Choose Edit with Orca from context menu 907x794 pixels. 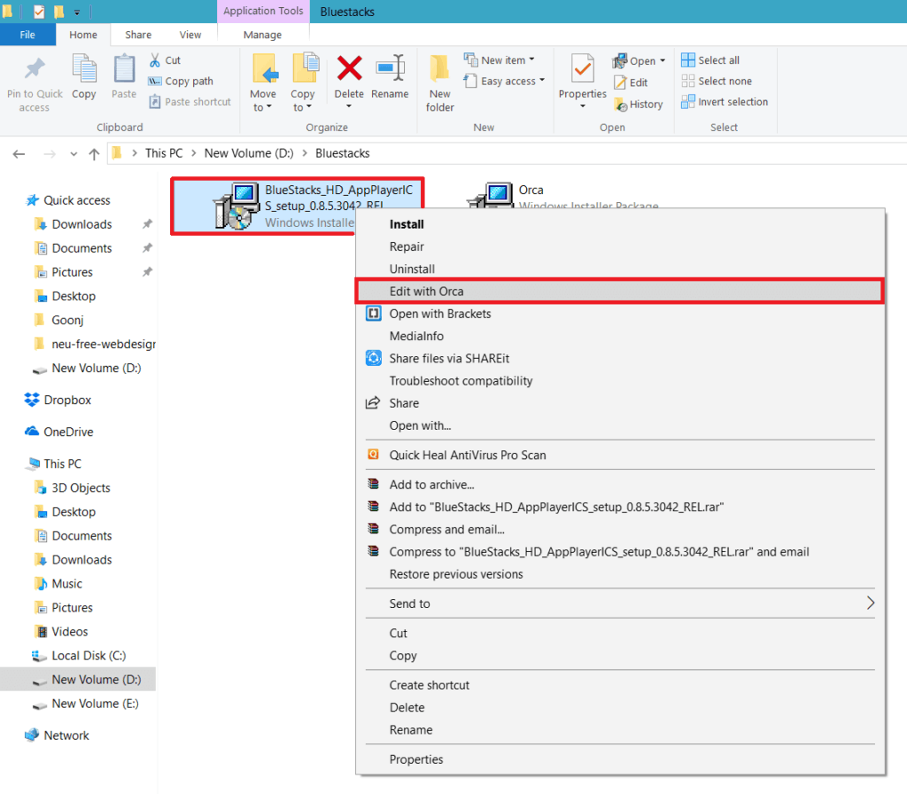pyautogui.click(x=619, y=291)
